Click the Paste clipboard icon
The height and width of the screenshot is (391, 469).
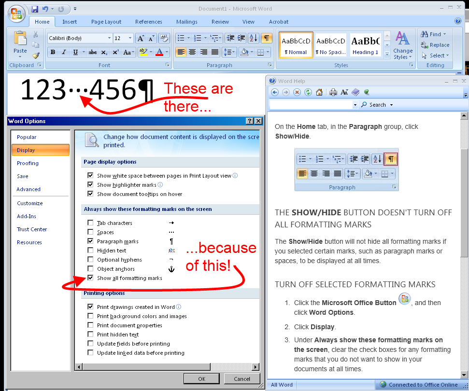[x=20, y=38]
